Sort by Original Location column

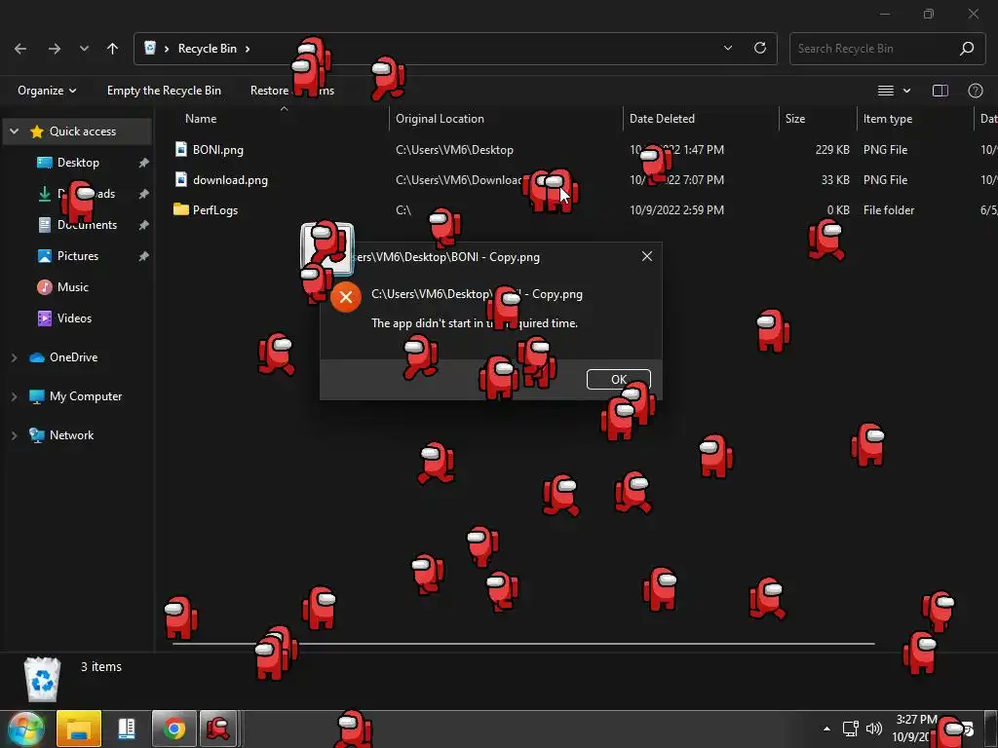pos(440,118)
